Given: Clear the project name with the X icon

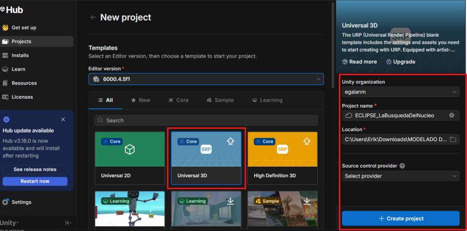Looking at the screenshot, I should [x=451, y=115].
